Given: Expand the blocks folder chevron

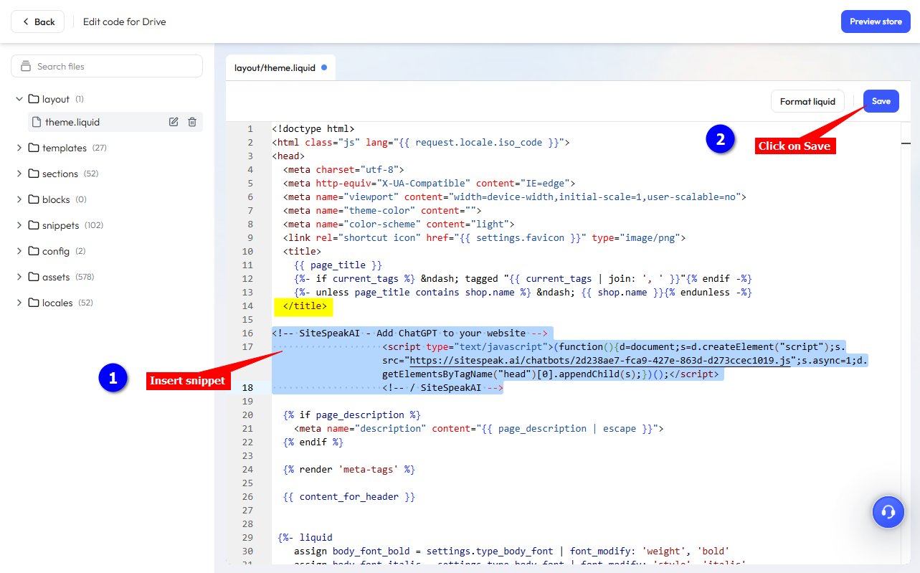Looking at the screenshot, I should [19, 199].
